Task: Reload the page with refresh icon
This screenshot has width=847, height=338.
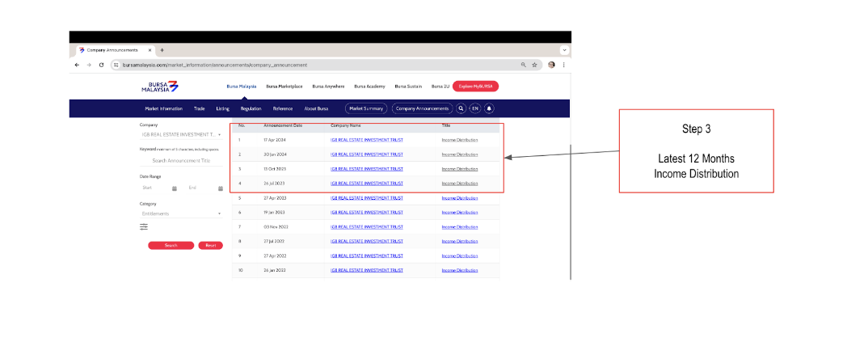Action: coord(101,65)
